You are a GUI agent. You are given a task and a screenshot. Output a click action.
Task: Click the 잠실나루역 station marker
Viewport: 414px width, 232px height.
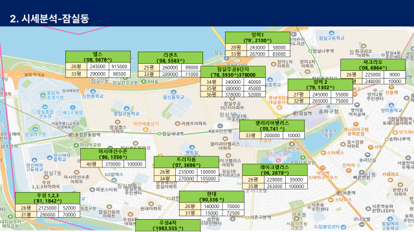310,51
